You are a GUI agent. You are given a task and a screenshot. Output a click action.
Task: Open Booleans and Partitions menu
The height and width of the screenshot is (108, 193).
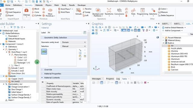click(98, 13)
